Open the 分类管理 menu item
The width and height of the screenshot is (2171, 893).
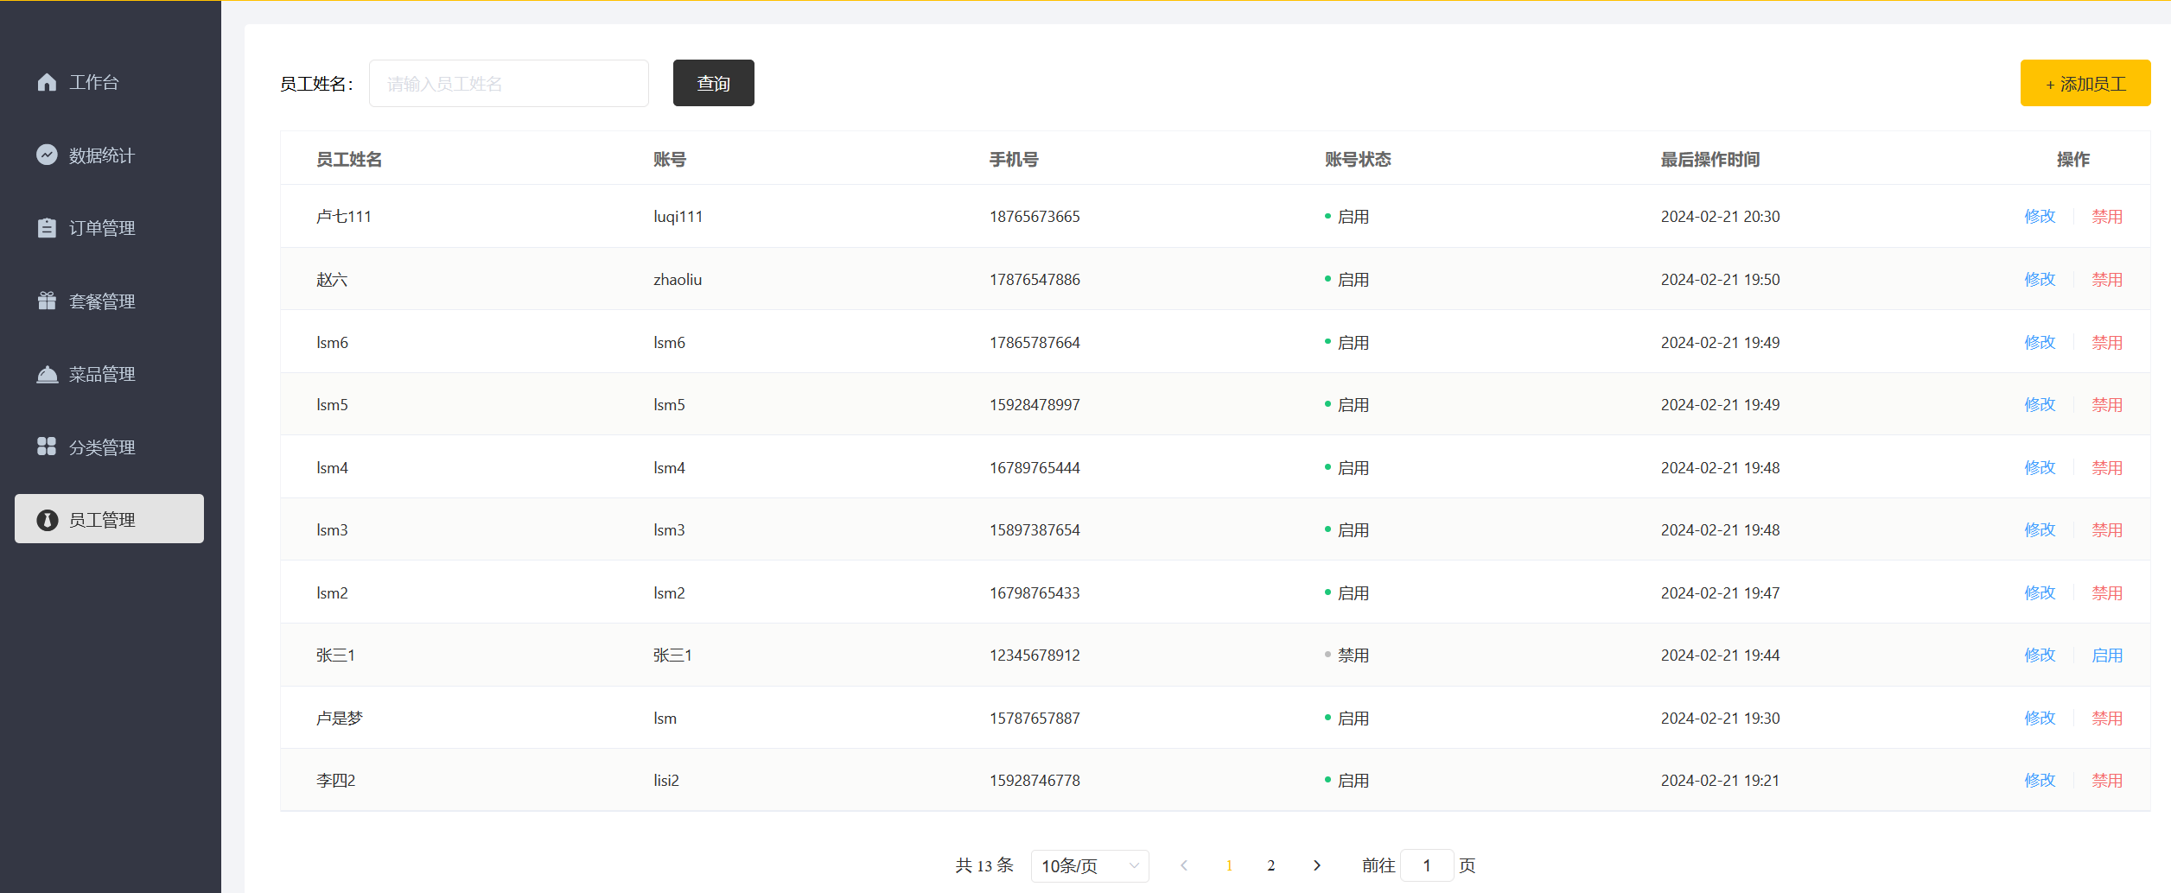pos(110,446)
